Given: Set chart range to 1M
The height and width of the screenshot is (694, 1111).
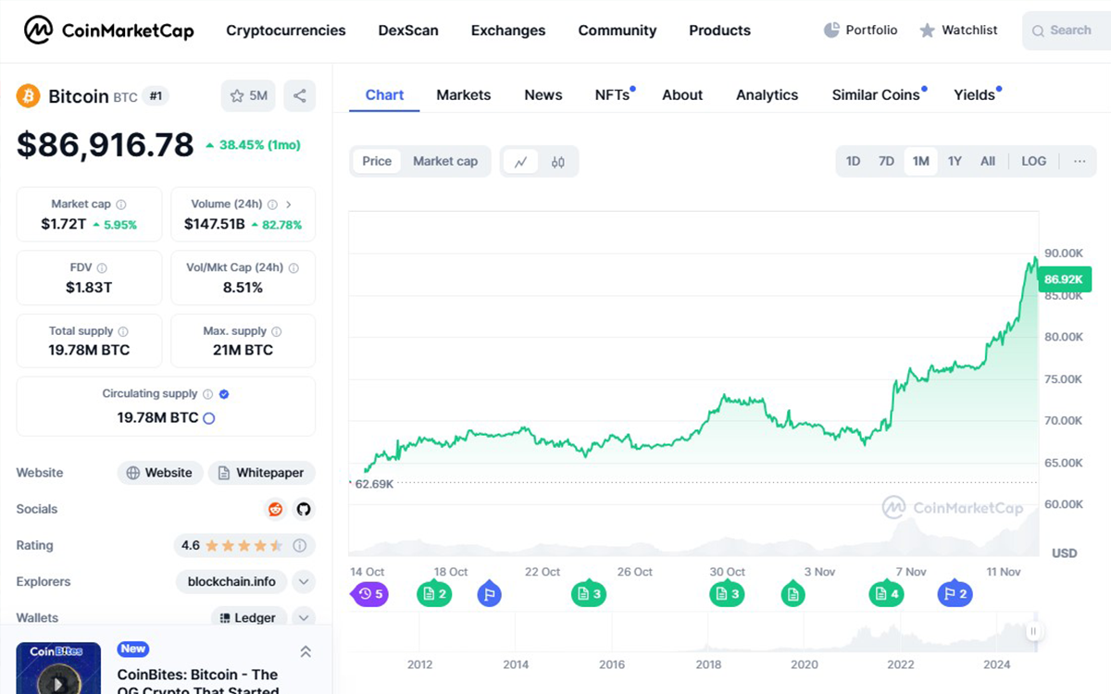Looking at the screenshot, I should click(x=920, y=161).
